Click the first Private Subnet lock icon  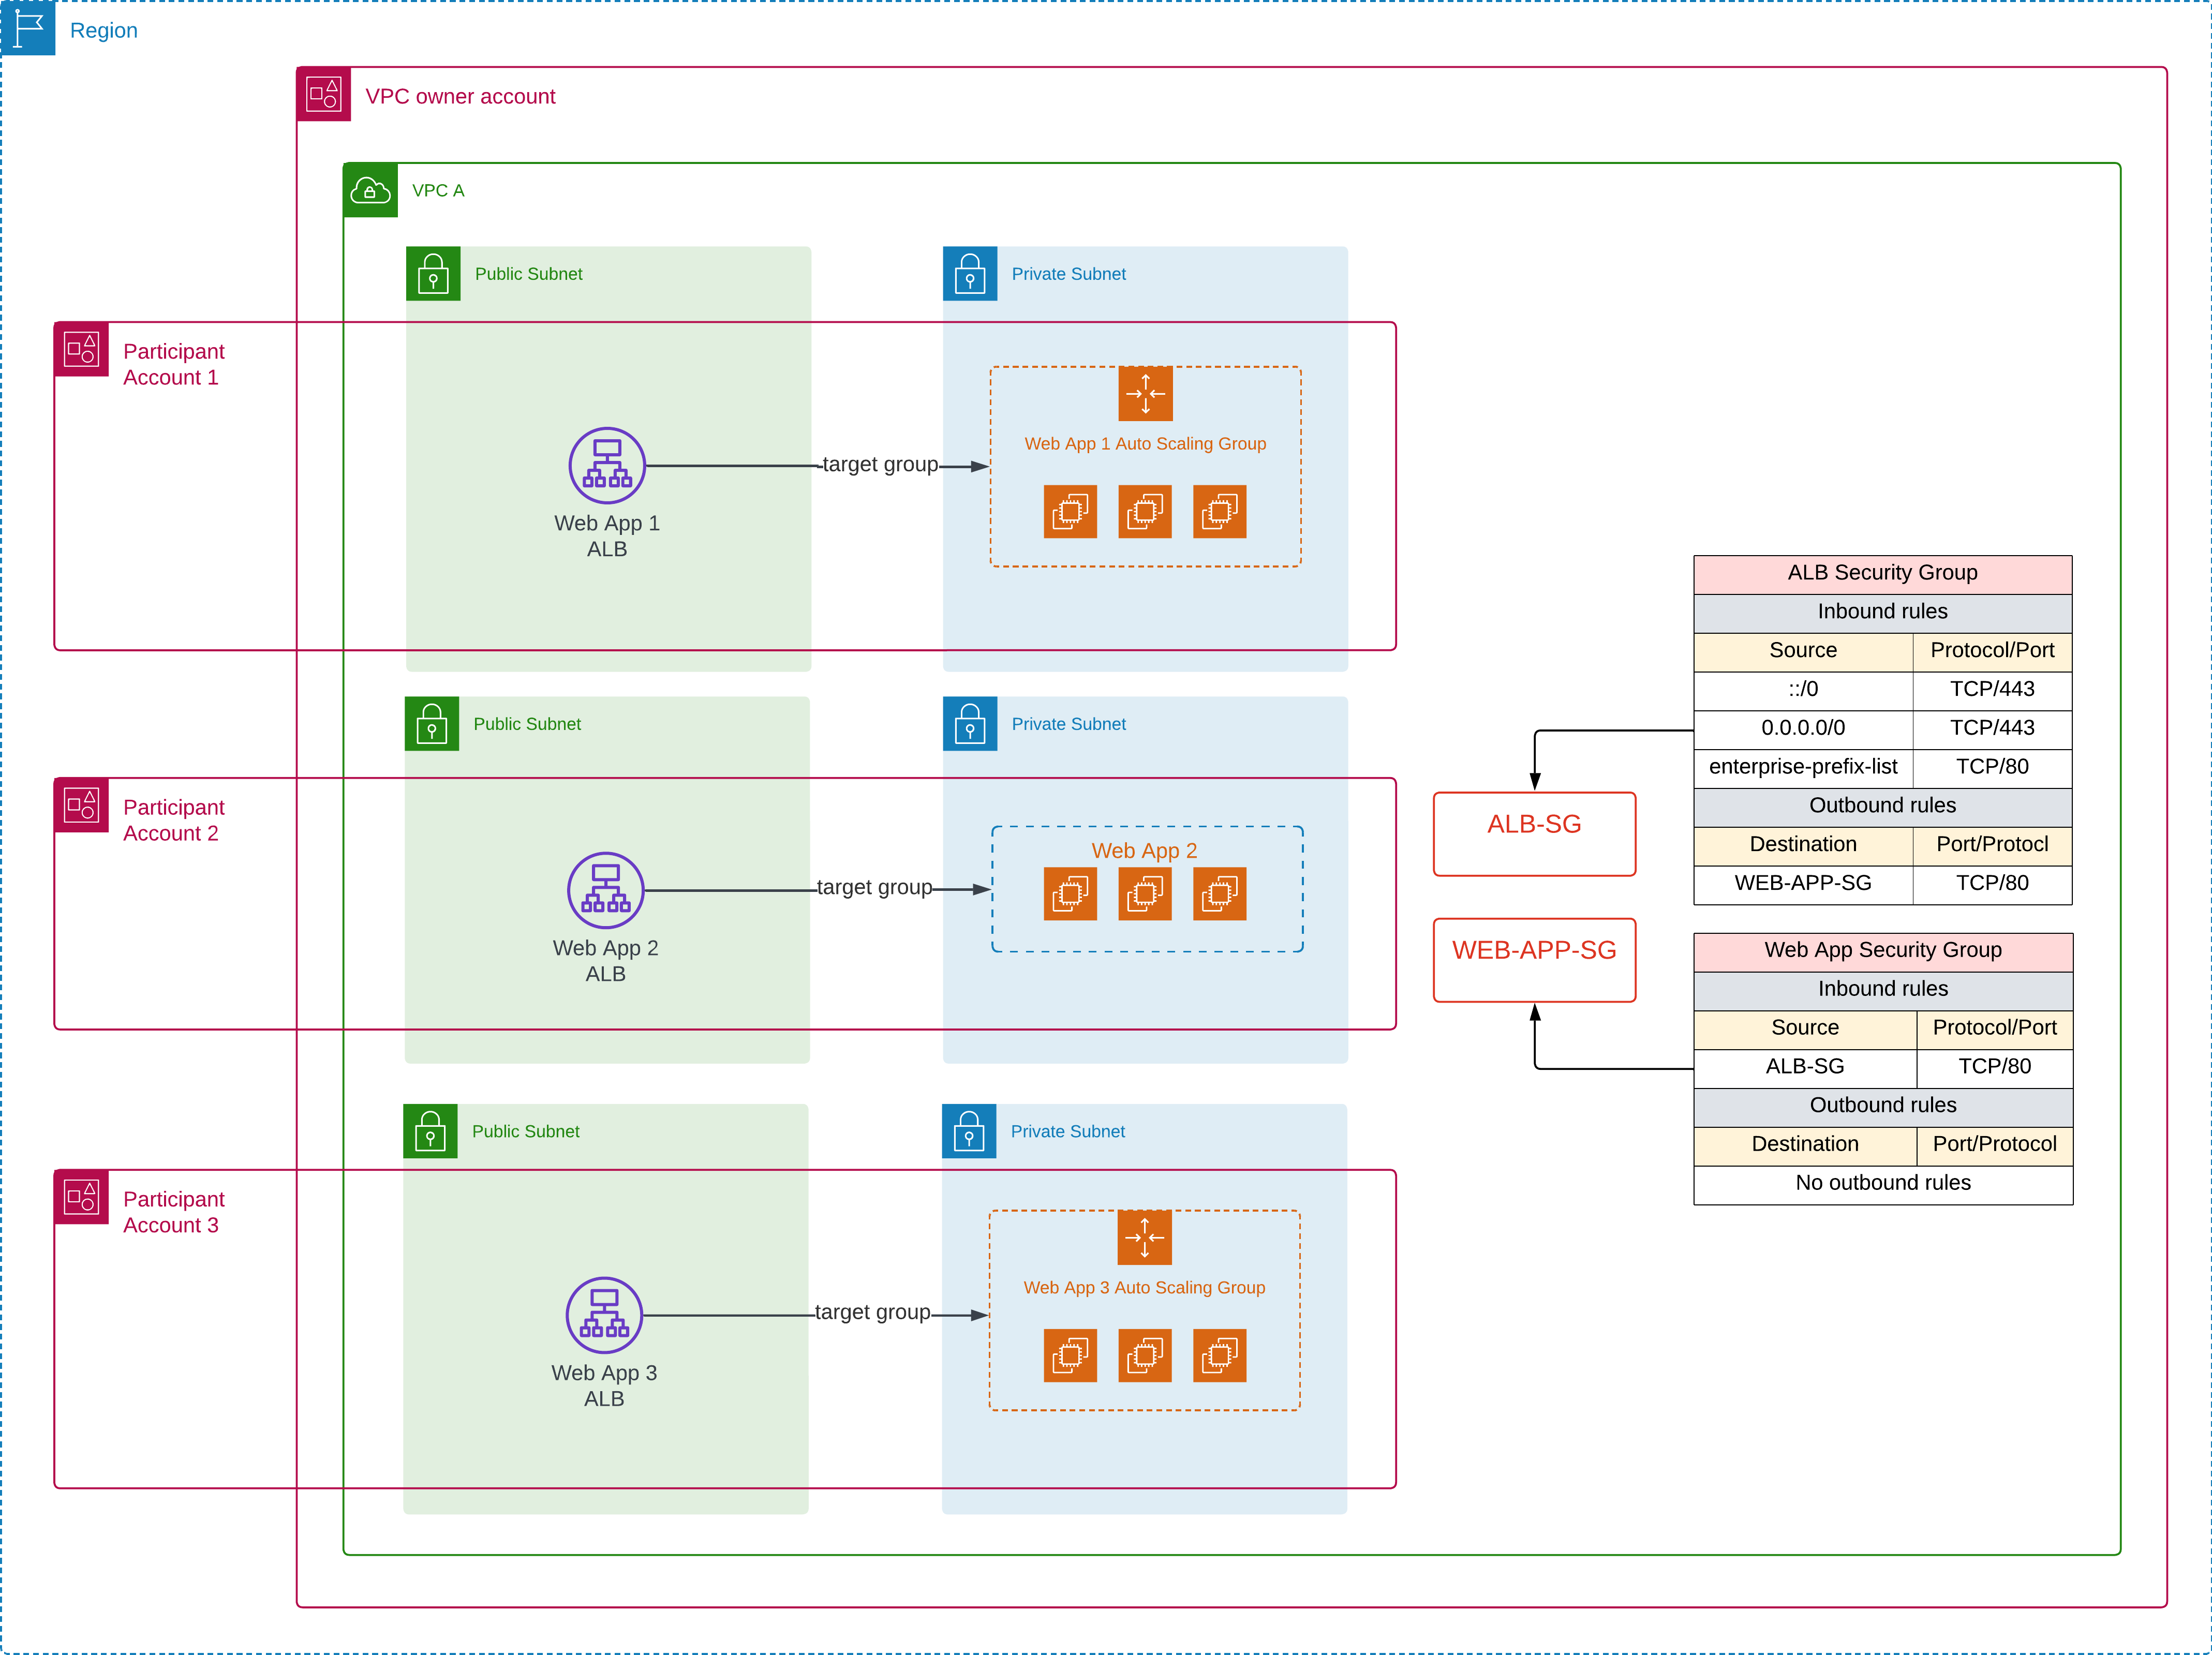pyautogui.click(x=969, y=273)
